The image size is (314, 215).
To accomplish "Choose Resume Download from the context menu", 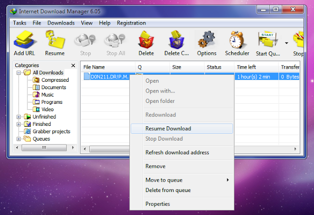I will pyautogui.click(x=182, y=128).
